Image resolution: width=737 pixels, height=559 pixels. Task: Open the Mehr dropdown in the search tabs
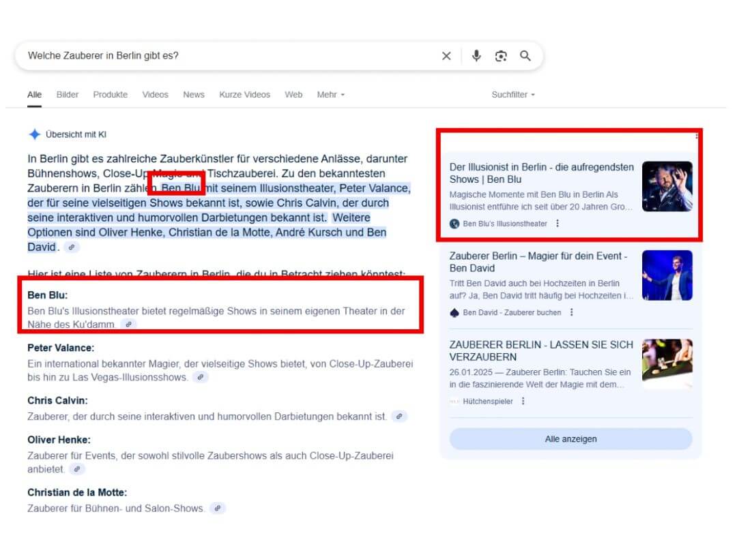point(331,95)
